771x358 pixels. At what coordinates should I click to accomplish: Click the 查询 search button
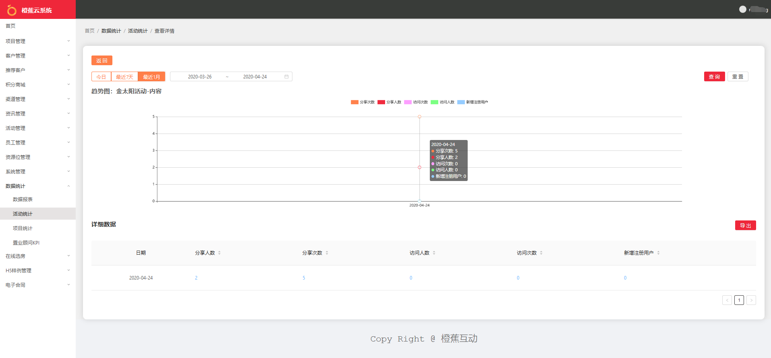point(714,76)
